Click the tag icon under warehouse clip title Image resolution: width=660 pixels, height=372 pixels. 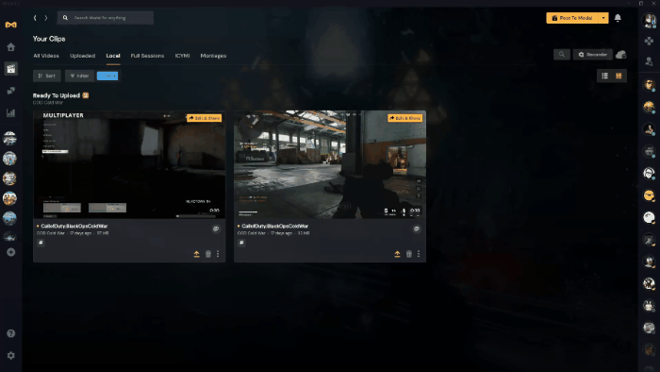pyautogui.click(x=241, y=243)
